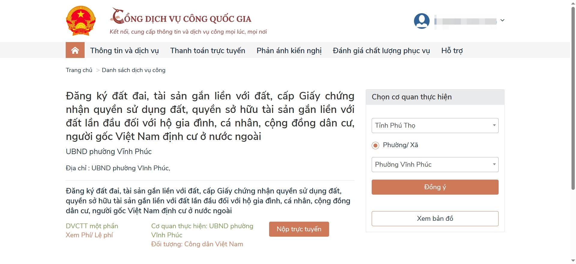The image size is (576, 264).
Task: Go to Trang chủ via the breadcrumb
Action: click(79, 70)
